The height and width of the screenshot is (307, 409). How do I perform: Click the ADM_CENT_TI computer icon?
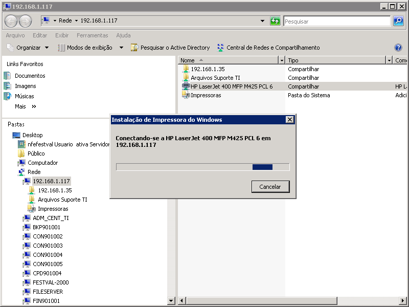27,218
